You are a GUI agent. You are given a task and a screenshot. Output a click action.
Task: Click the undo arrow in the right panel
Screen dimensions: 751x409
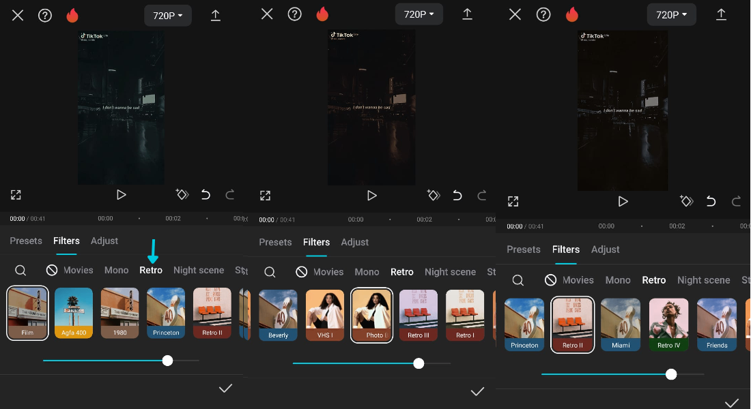click(711, 201)
